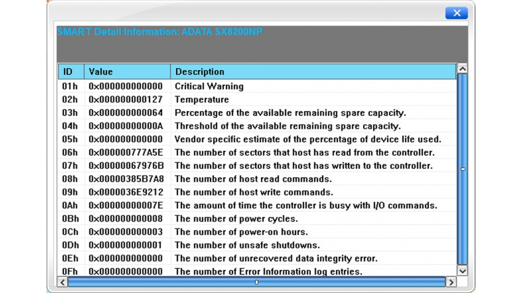Image resolution: width=522 pixels, height=293 pixels.
Task: Select the 0Eh ID cell
Action: tap(71, 259)
